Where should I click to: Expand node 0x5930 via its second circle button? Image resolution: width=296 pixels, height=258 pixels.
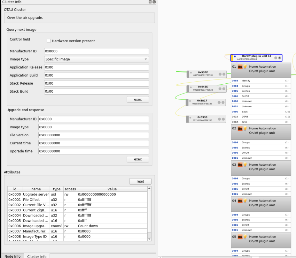[x=223, y=119]
